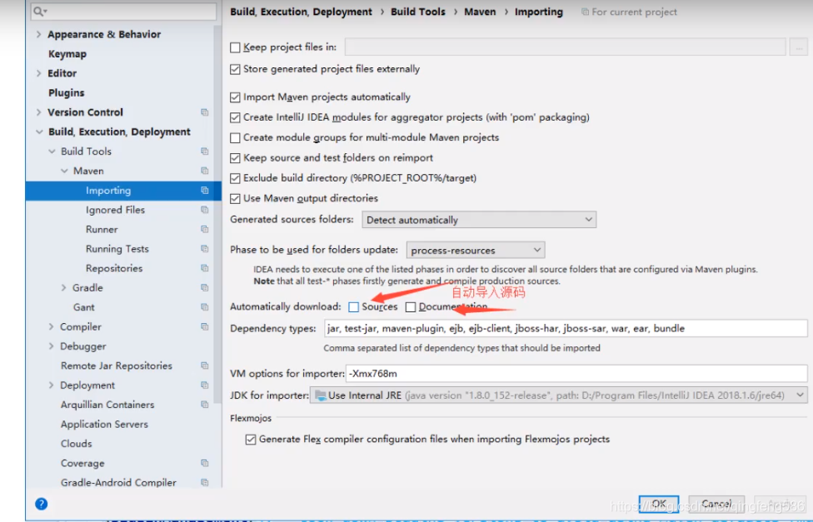The height and width of the screenshot is (522, 813).
Task: Click project-level icon beside Importing
Action: tap(205, 191)
